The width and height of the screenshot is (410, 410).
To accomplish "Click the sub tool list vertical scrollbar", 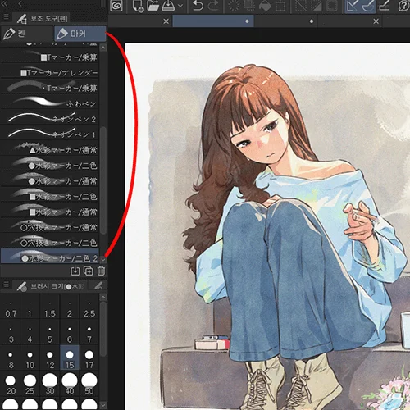I will click(103, 180).
